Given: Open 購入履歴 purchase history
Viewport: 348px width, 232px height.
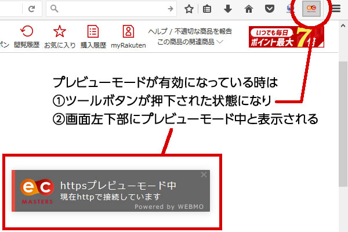Looking at the screenshot, I should [x=93, y=36].
